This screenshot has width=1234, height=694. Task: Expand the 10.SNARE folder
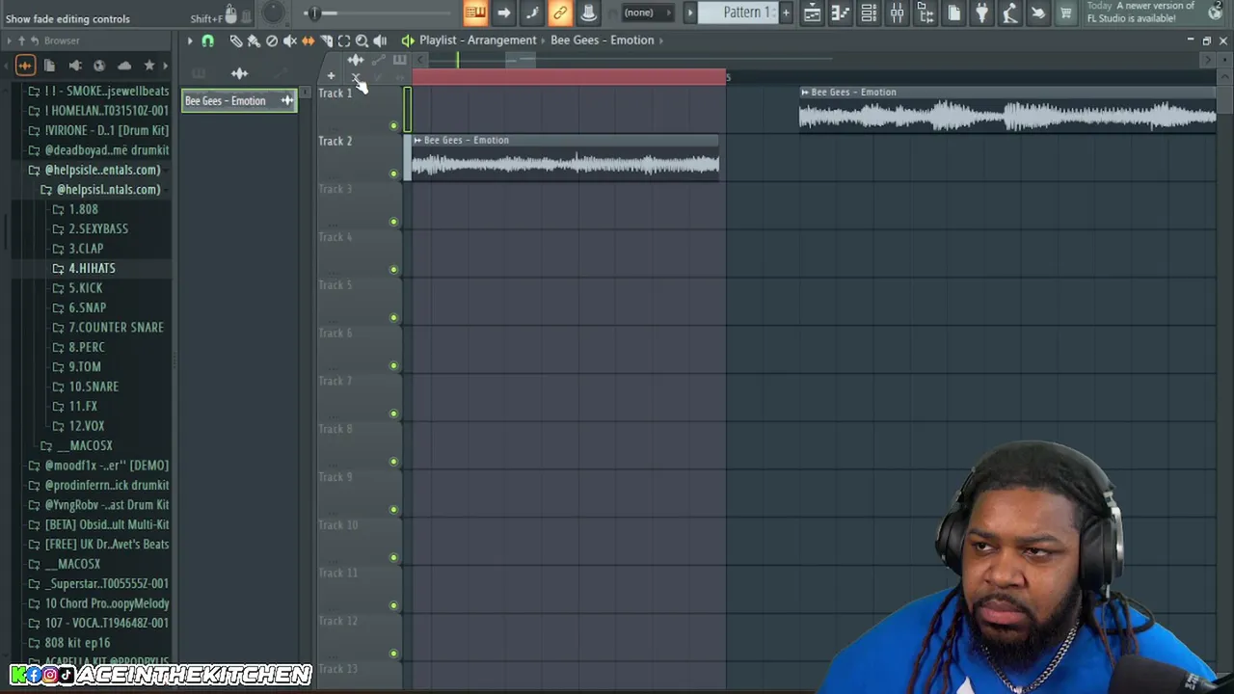[85, 387]
